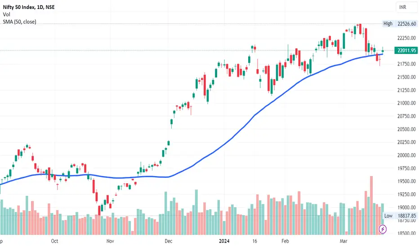Click the Oct marker on time axis
This screenshot has width=419, height=247.
pos(54,241)
